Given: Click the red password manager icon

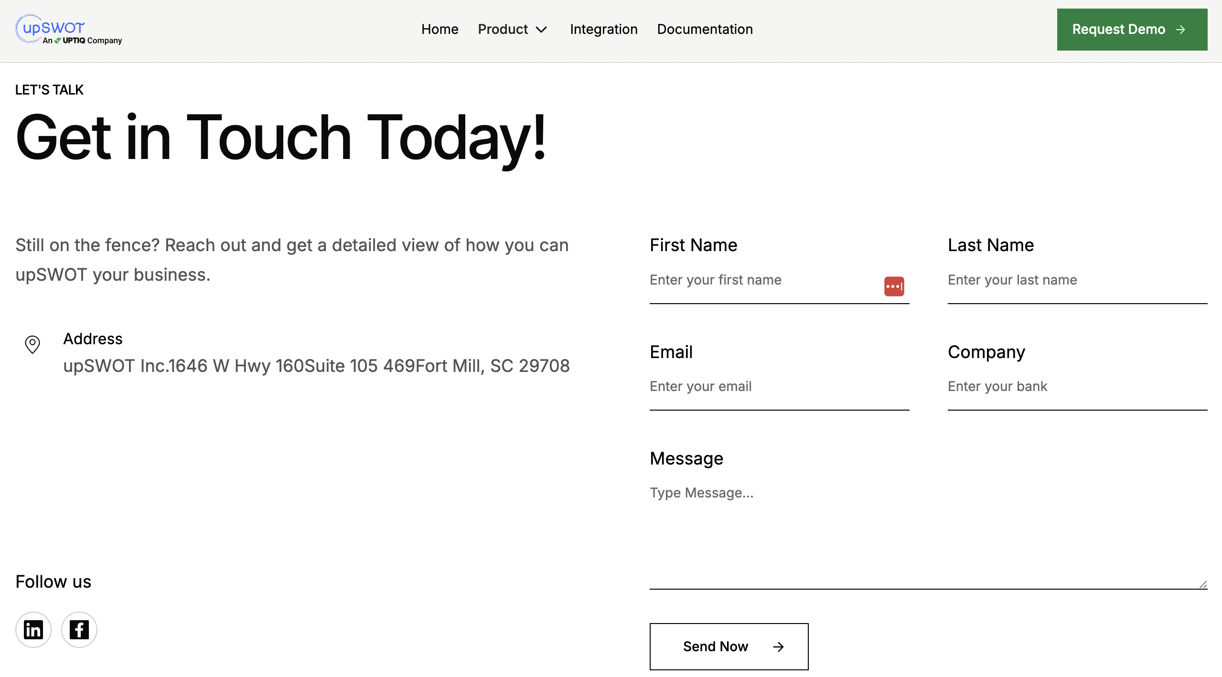Looking at the screenshot, I should [x=894, y=286].
